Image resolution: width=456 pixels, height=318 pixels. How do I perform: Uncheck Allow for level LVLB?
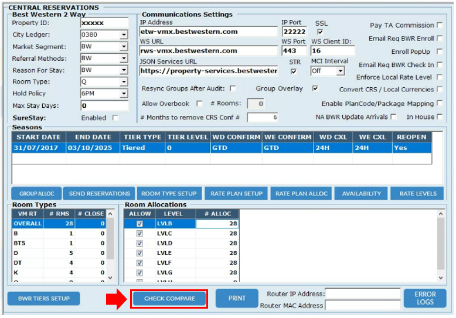click(139, 224)
